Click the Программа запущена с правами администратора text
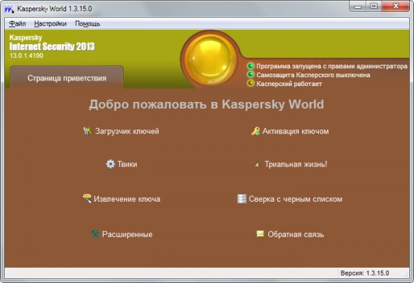The image size is (414, 283). coord(332,66)
